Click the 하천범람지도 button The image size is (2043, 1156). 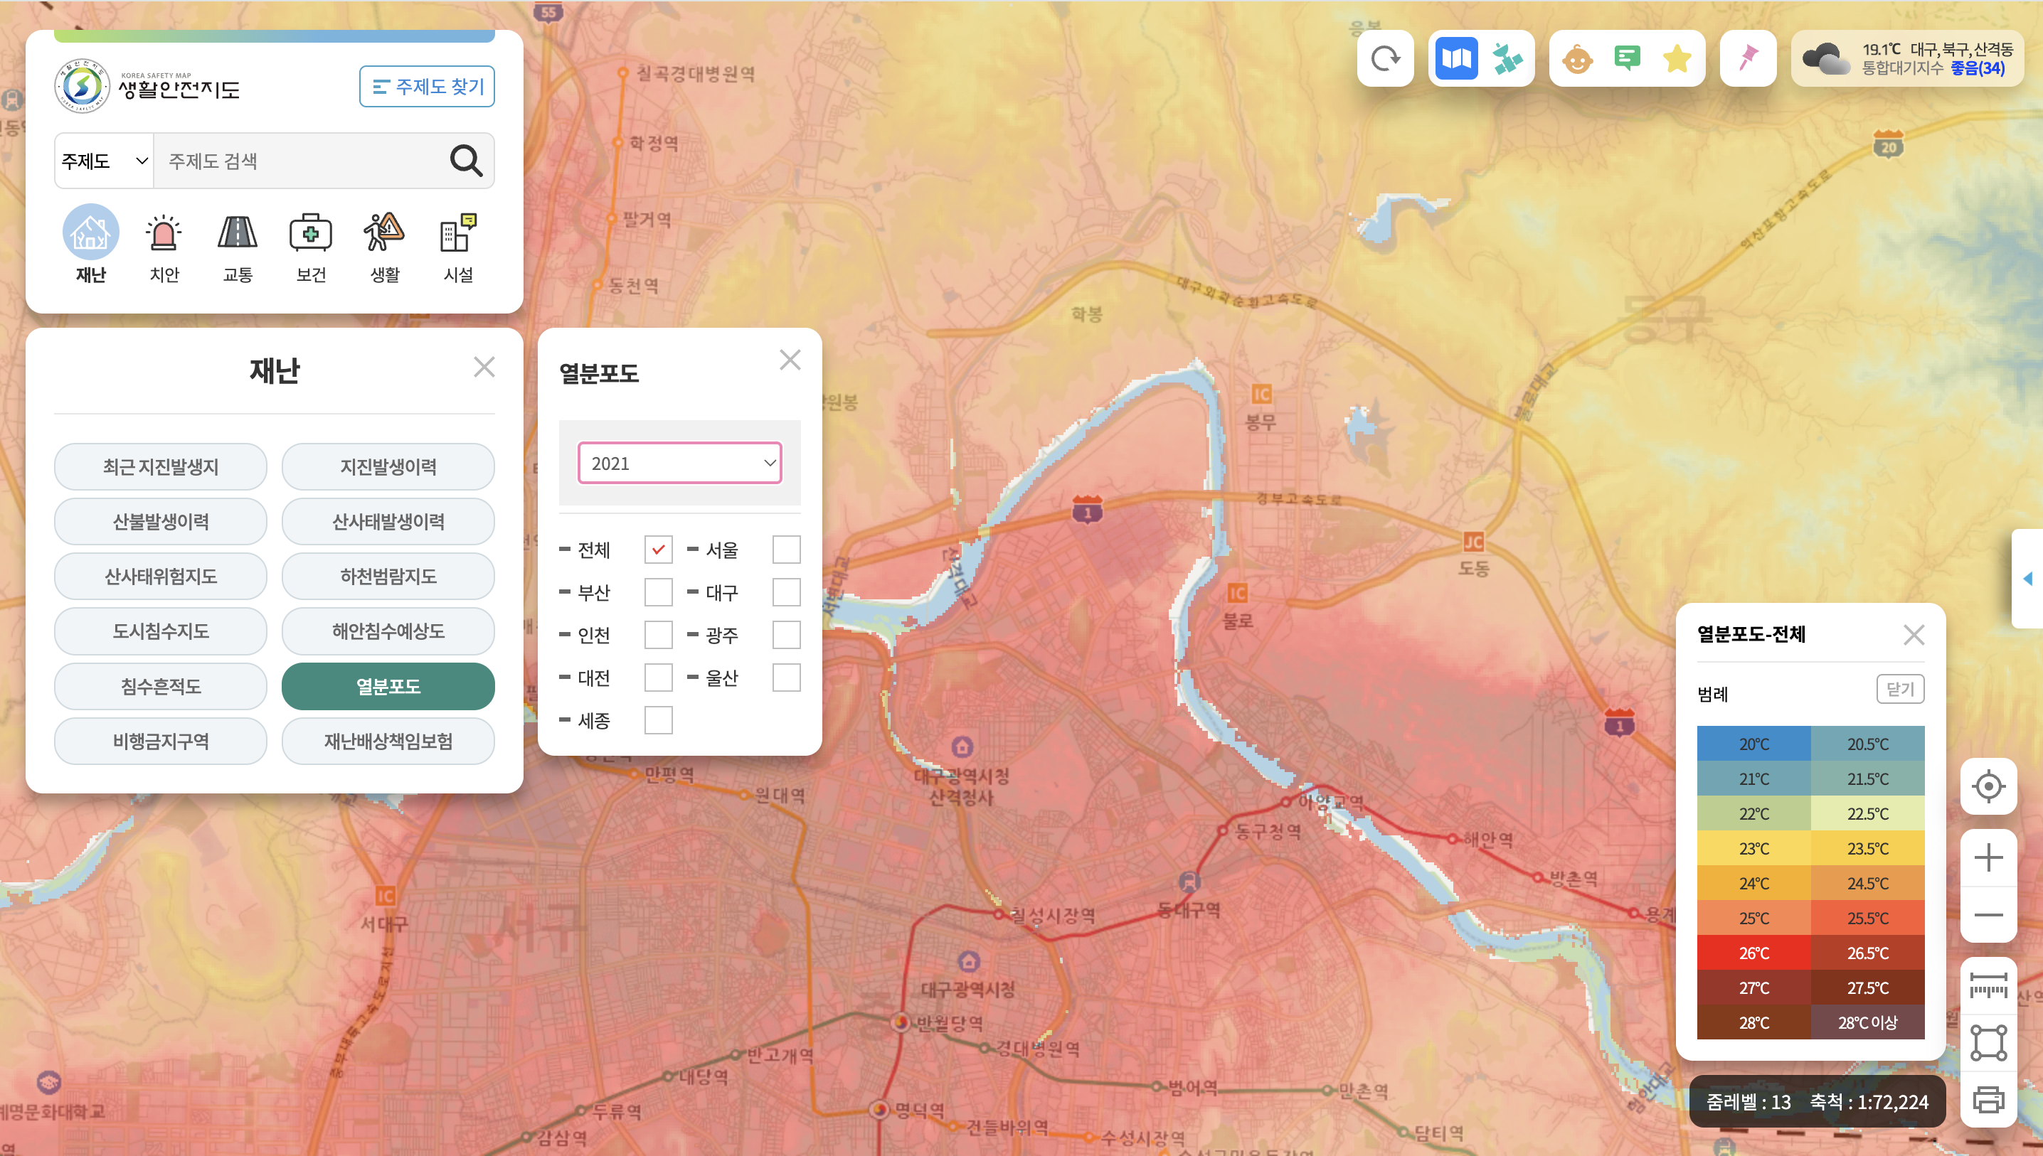coord(388,577)
